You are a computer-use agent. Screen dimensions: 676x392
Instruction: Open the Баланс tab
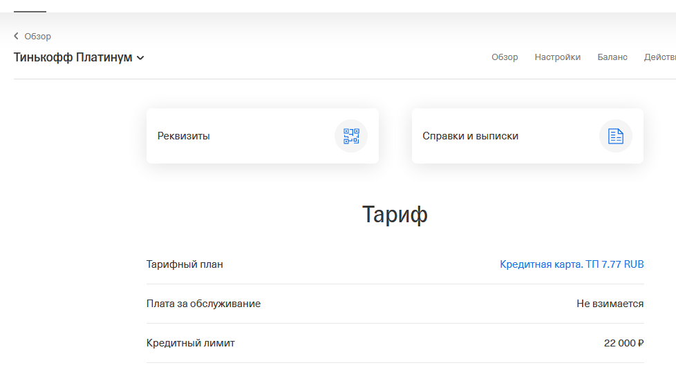(612, 57)
